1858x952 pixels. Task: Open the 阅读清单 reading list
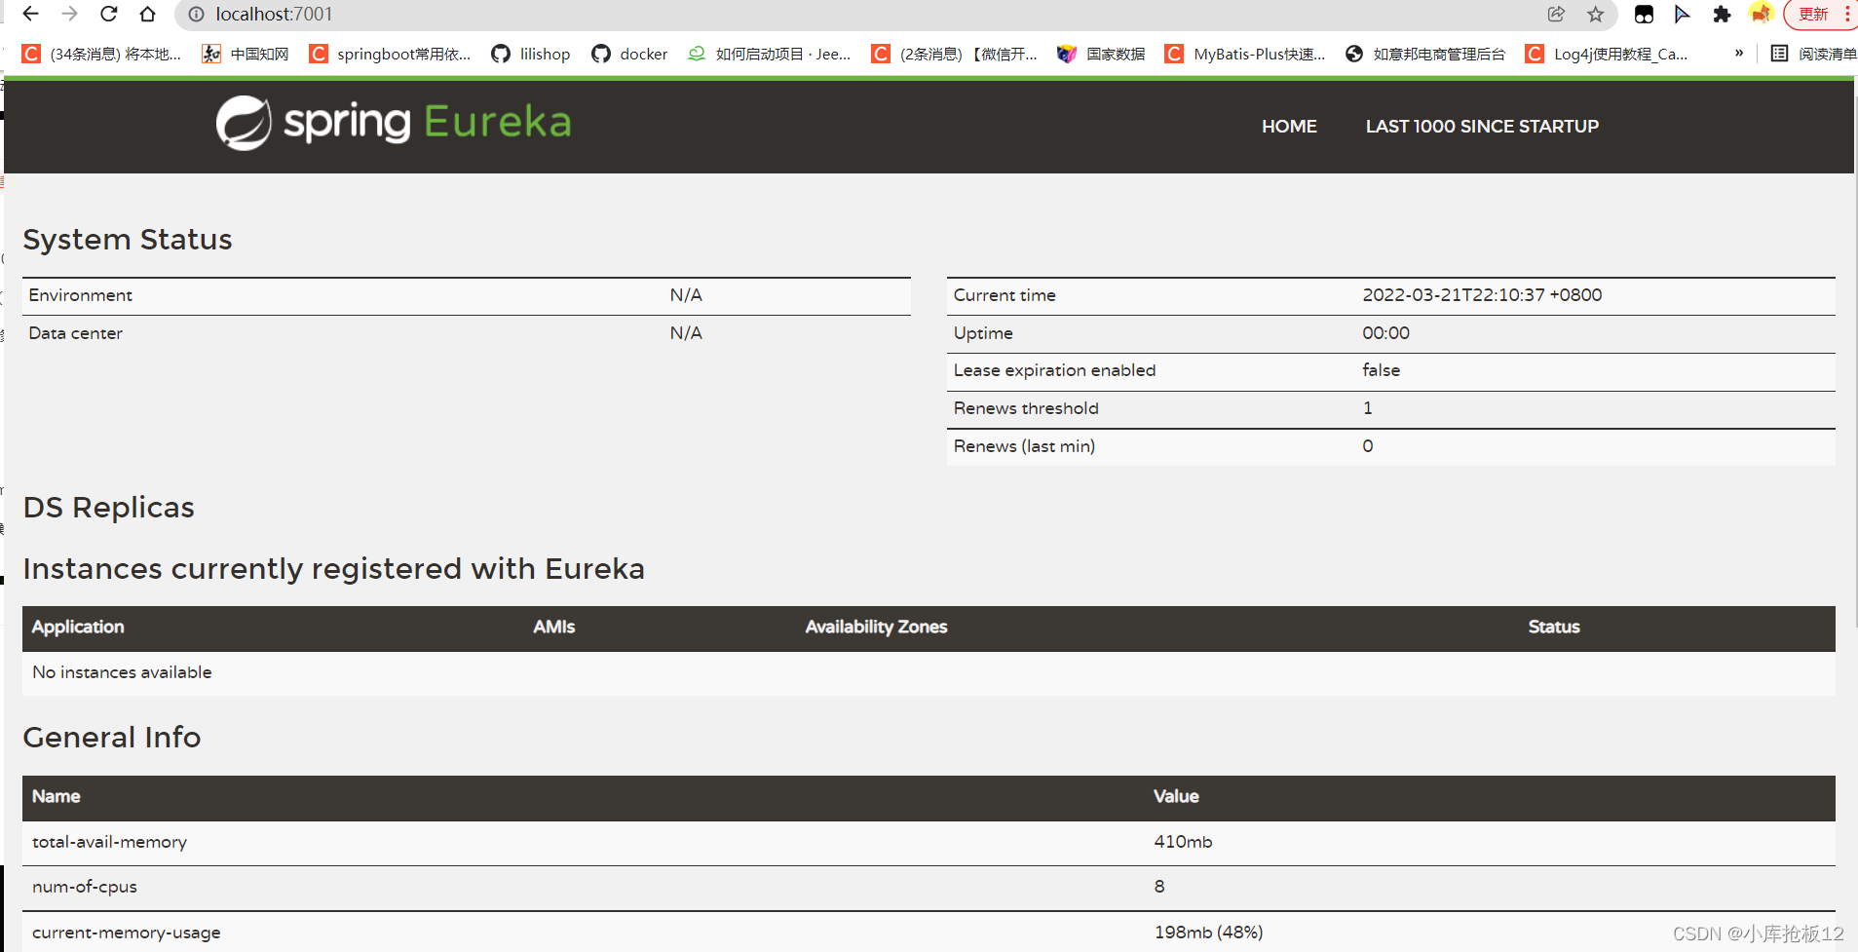(1813, 54)
